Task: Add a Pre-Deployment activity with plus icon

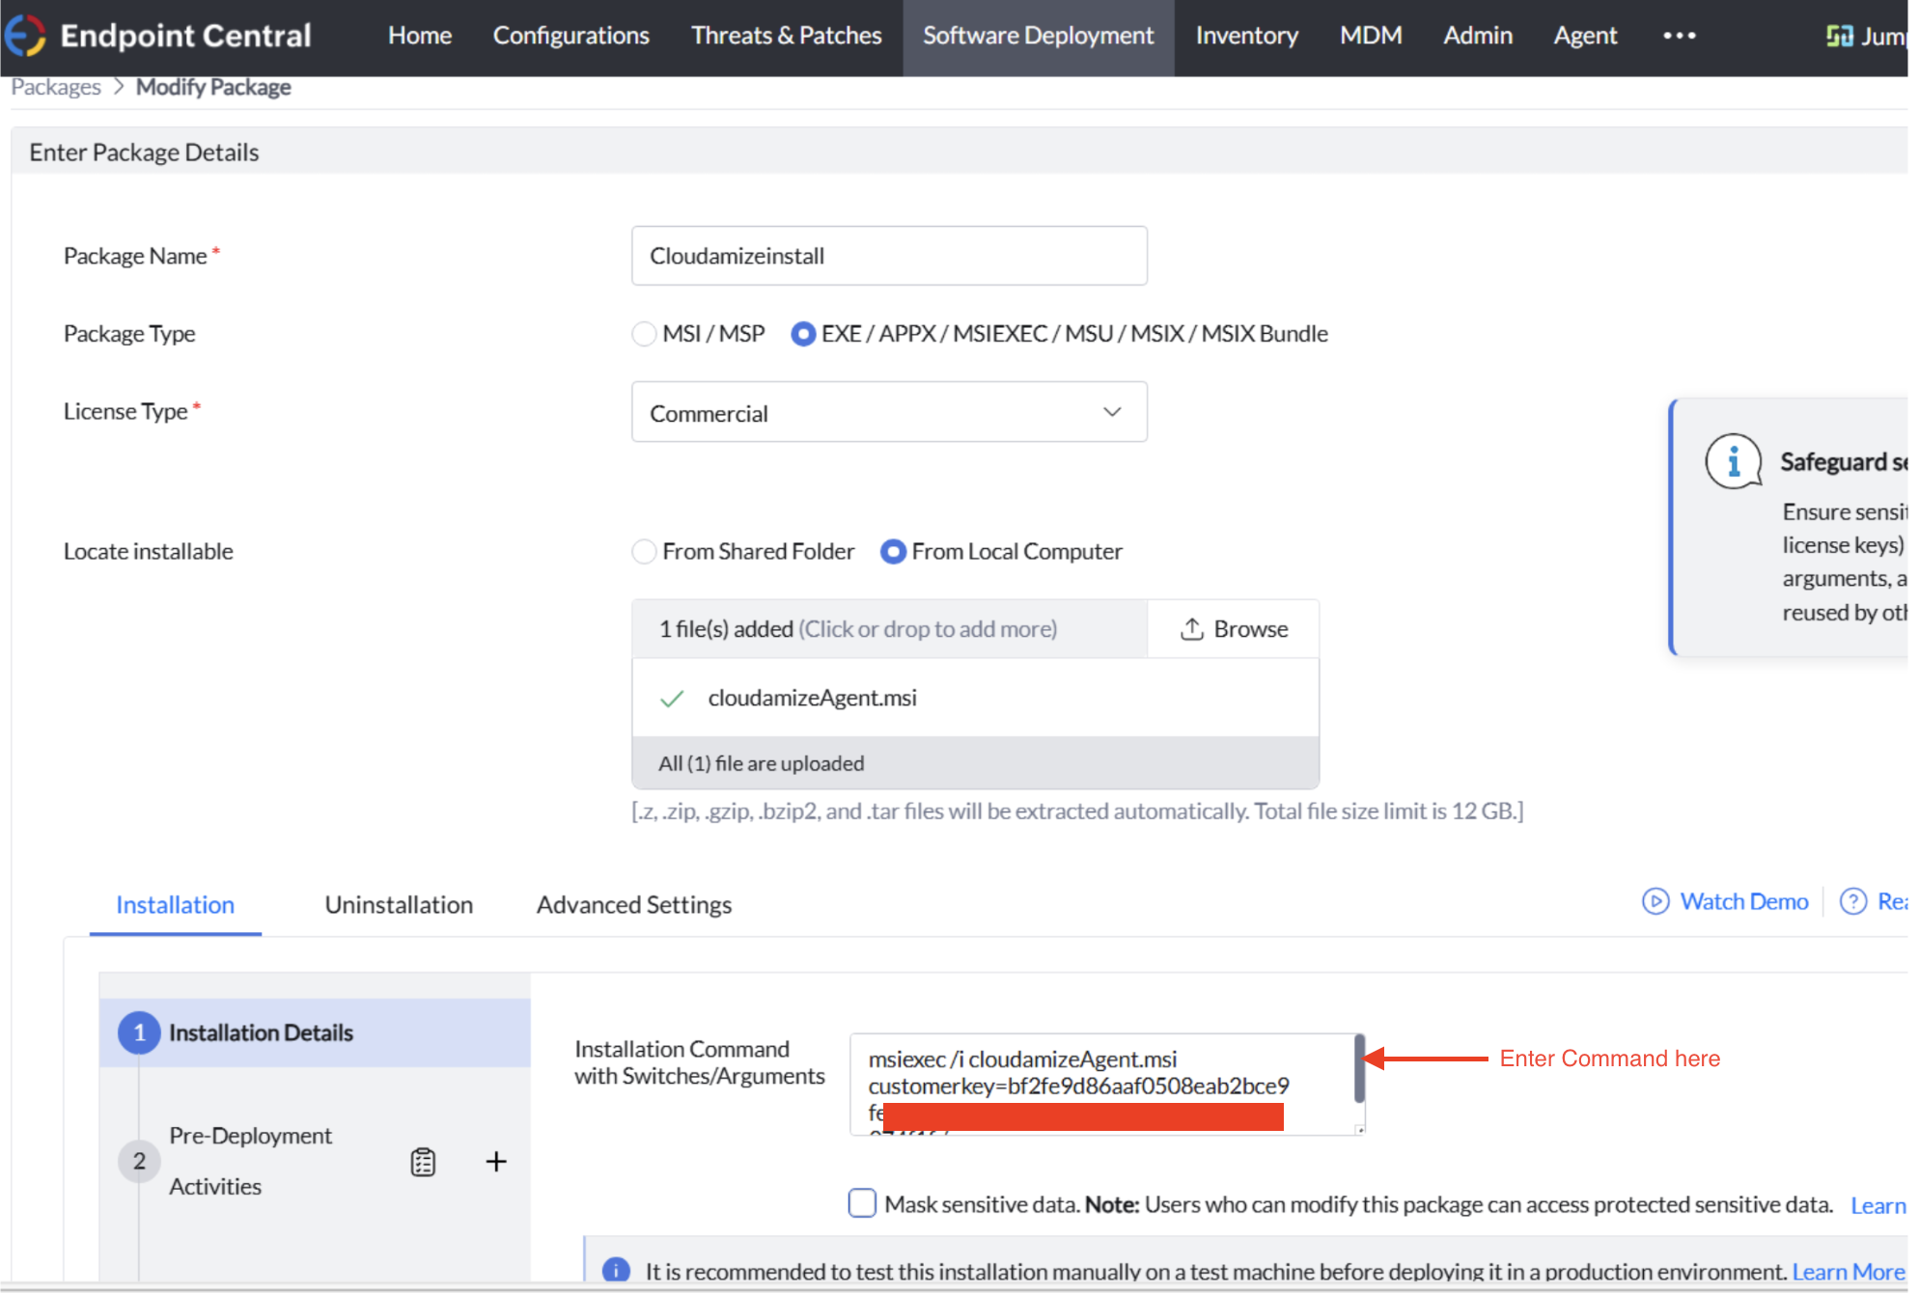Action: point(496,1162)
